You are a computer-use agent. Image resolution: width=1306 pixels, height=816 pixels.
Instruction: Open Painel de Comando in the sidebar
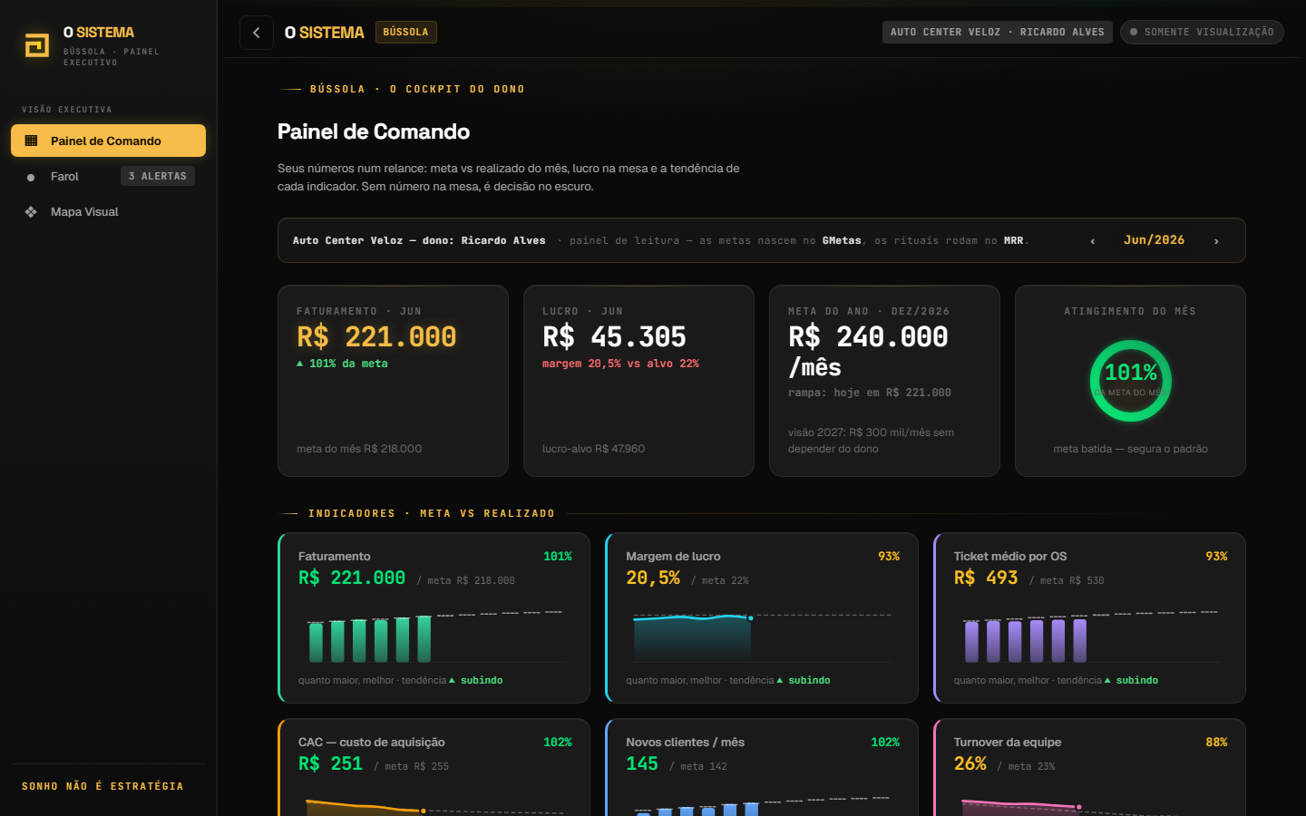[108, 141]
